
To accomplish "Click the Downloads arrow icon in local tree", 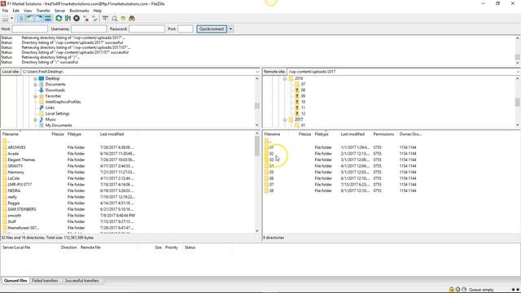I will point(42,90).
